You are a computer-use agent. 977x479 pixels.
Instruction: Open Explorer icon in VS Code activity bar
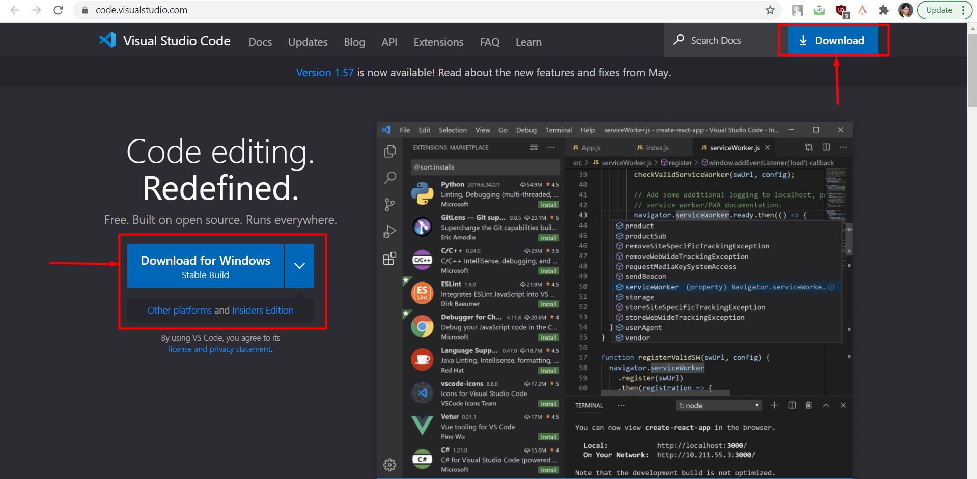(x=390, y=151)
